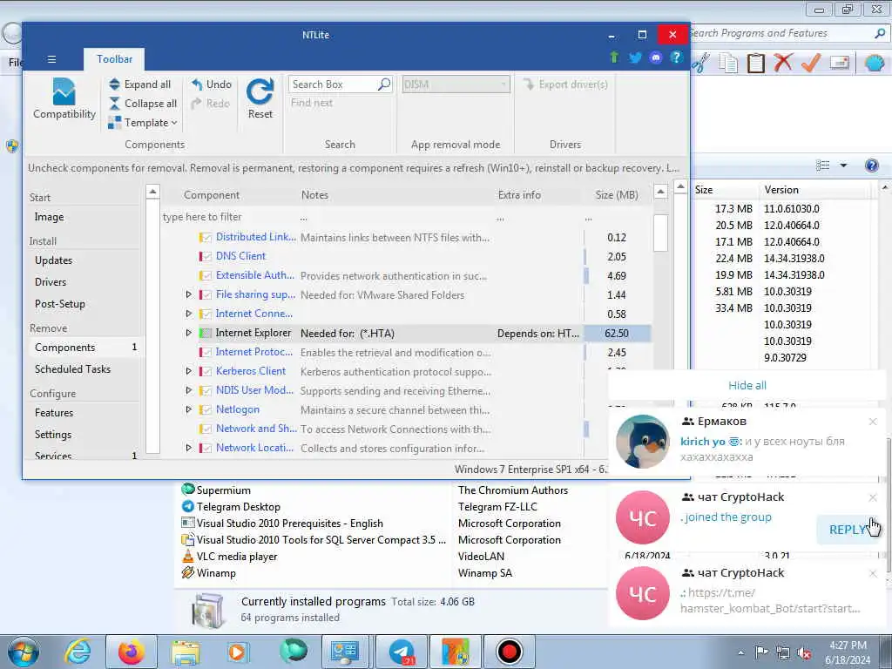
Task: Select Components in the Remove section
Action: (64, 348)
